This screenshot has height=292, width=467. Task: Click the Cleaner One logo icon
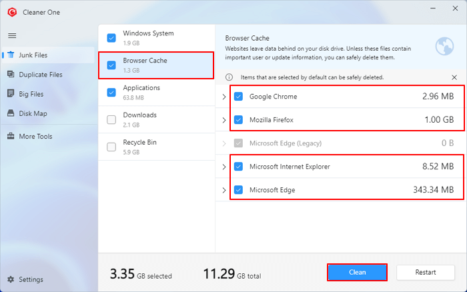tap(12, 12)
